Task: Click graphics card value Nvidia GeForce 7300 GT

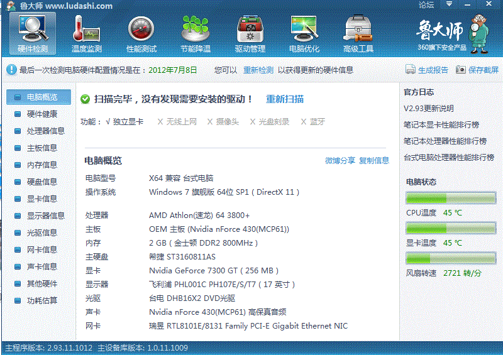Action: coord(214,271)
